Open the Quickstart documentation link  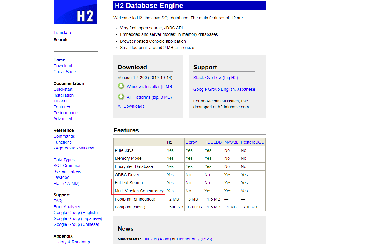[x=63, y=89]
